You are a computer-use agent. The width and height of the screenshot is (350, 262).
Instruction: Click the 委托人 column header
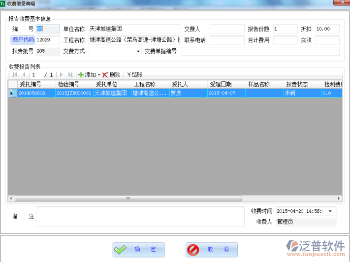189,84
